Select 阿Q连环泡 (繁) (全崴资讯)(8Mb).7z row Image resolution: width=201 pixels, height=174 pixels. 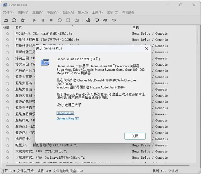(99, 33)
